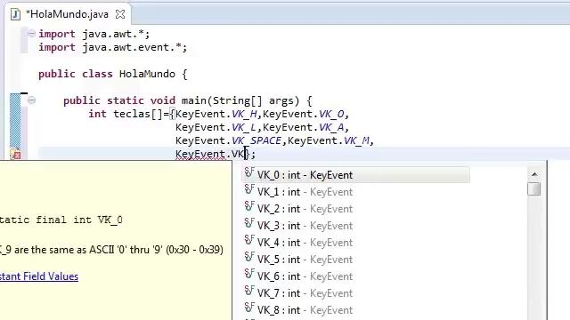
Task: Choose VK_6 autocomplete suggestion
Action: [x=356, y=276]
